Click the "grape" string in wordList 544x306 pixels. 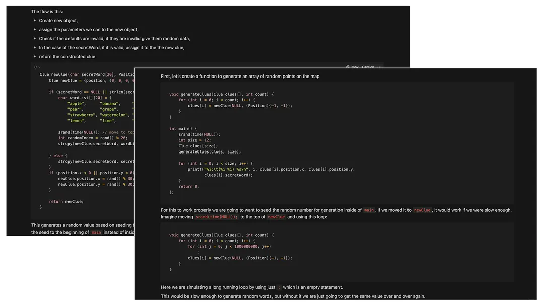109,109
